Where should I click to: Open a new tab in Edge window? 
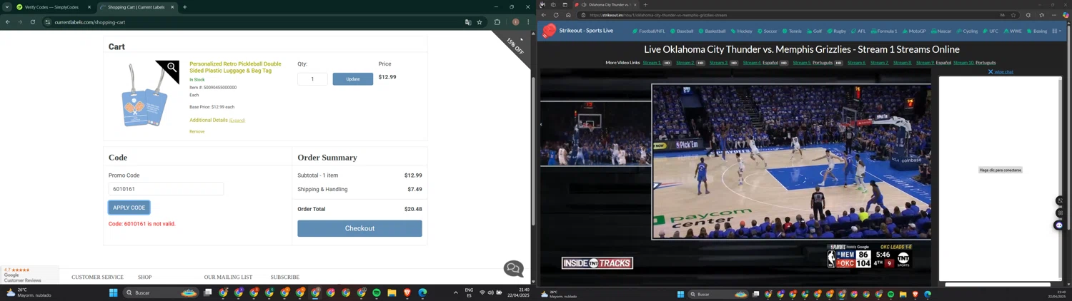point(645,5)
